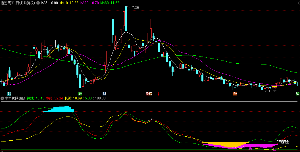This screenshot has height=152, width=300.
Task: Click the 减 event marker icon
Action: (297, 93)
